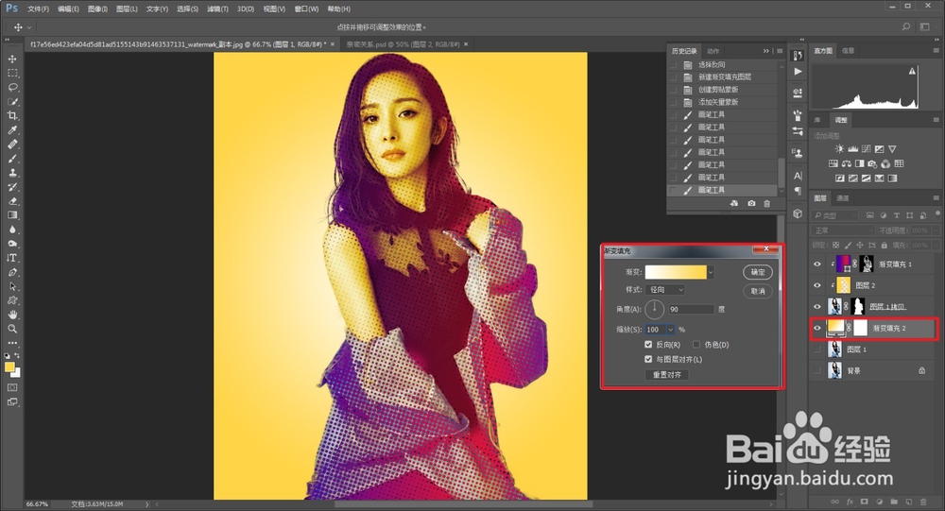This screenshot has width=945, height=511.
Task: Expand the History panel with double arrows
Action: [766, 51]
